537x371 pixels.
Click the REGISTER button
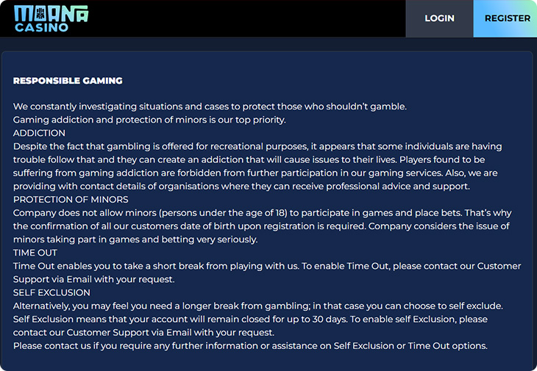click(505, 18)
